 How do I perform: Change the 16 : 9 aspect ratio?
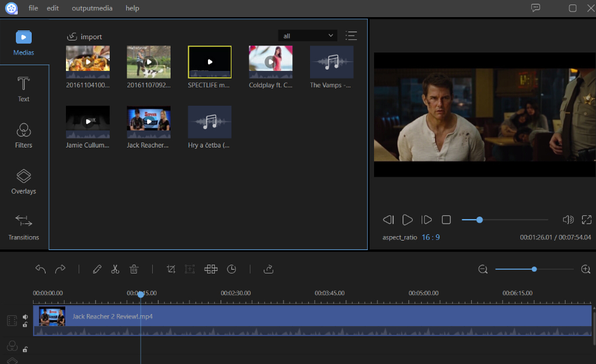click(431, 237)
